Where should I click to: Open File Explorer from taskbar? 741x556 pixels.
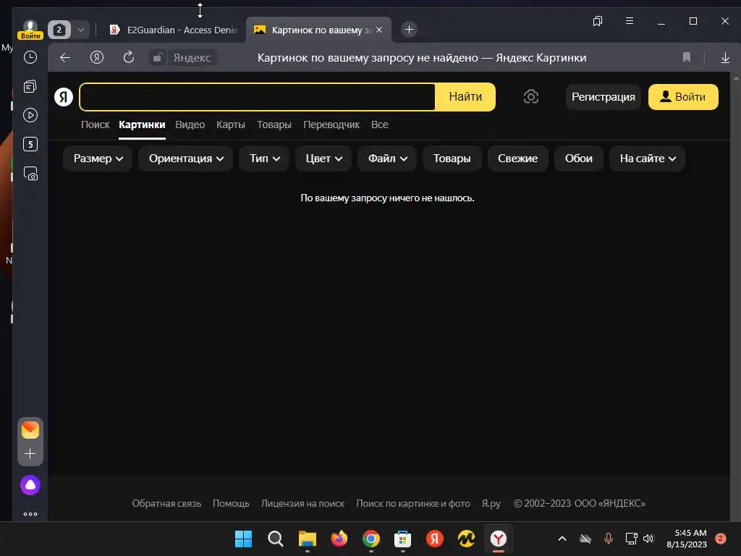307,539
